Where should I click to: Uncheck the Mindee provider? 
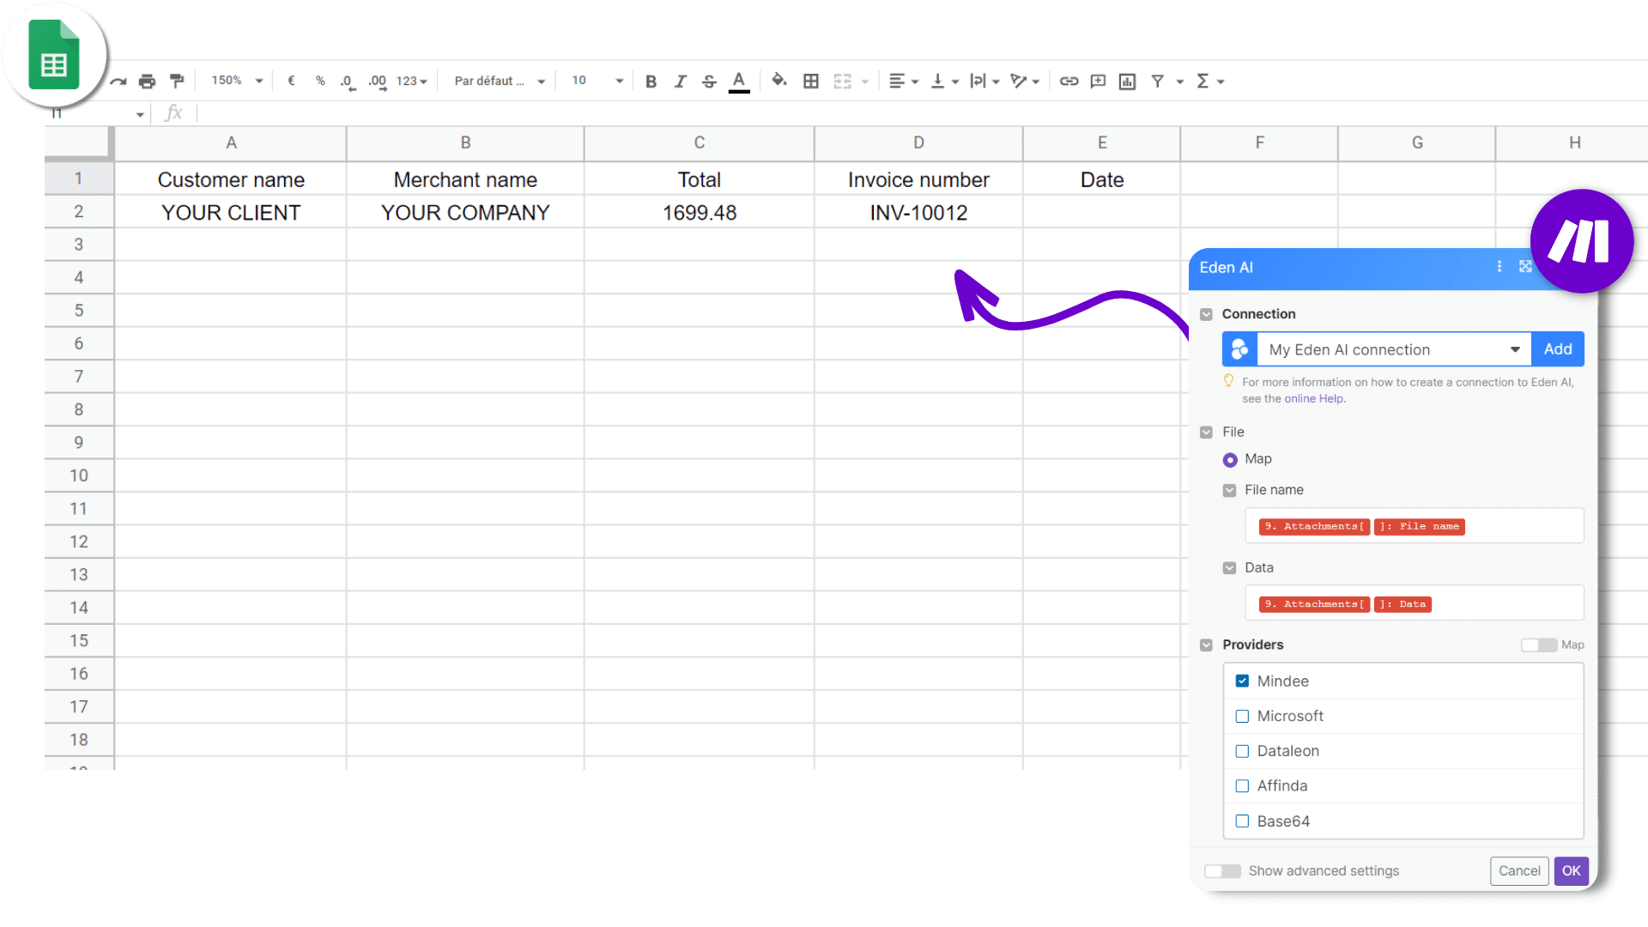click(x=1242, y=681)
